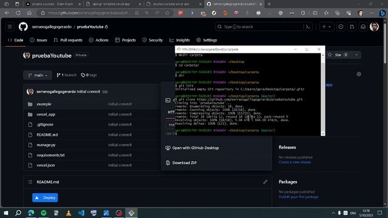388x218 pixels.
Task: Open the issues shortcut icon in header
Action: (341, 27)
